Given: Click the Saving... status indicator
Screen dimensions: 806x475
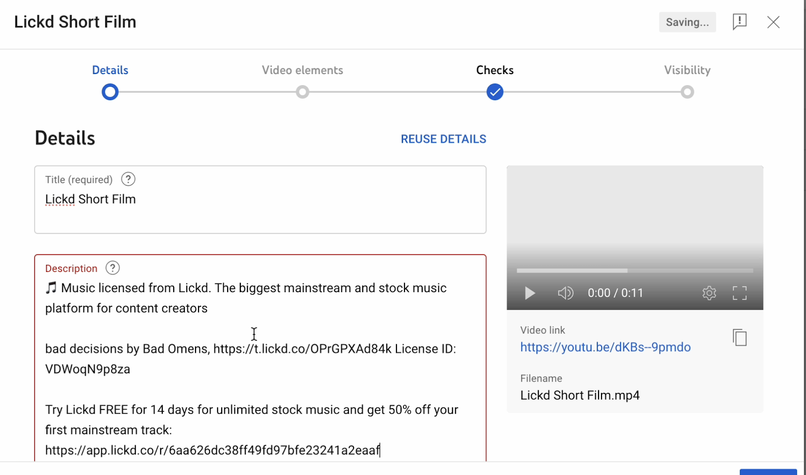Looking at the screenshot, I should 687,22.
